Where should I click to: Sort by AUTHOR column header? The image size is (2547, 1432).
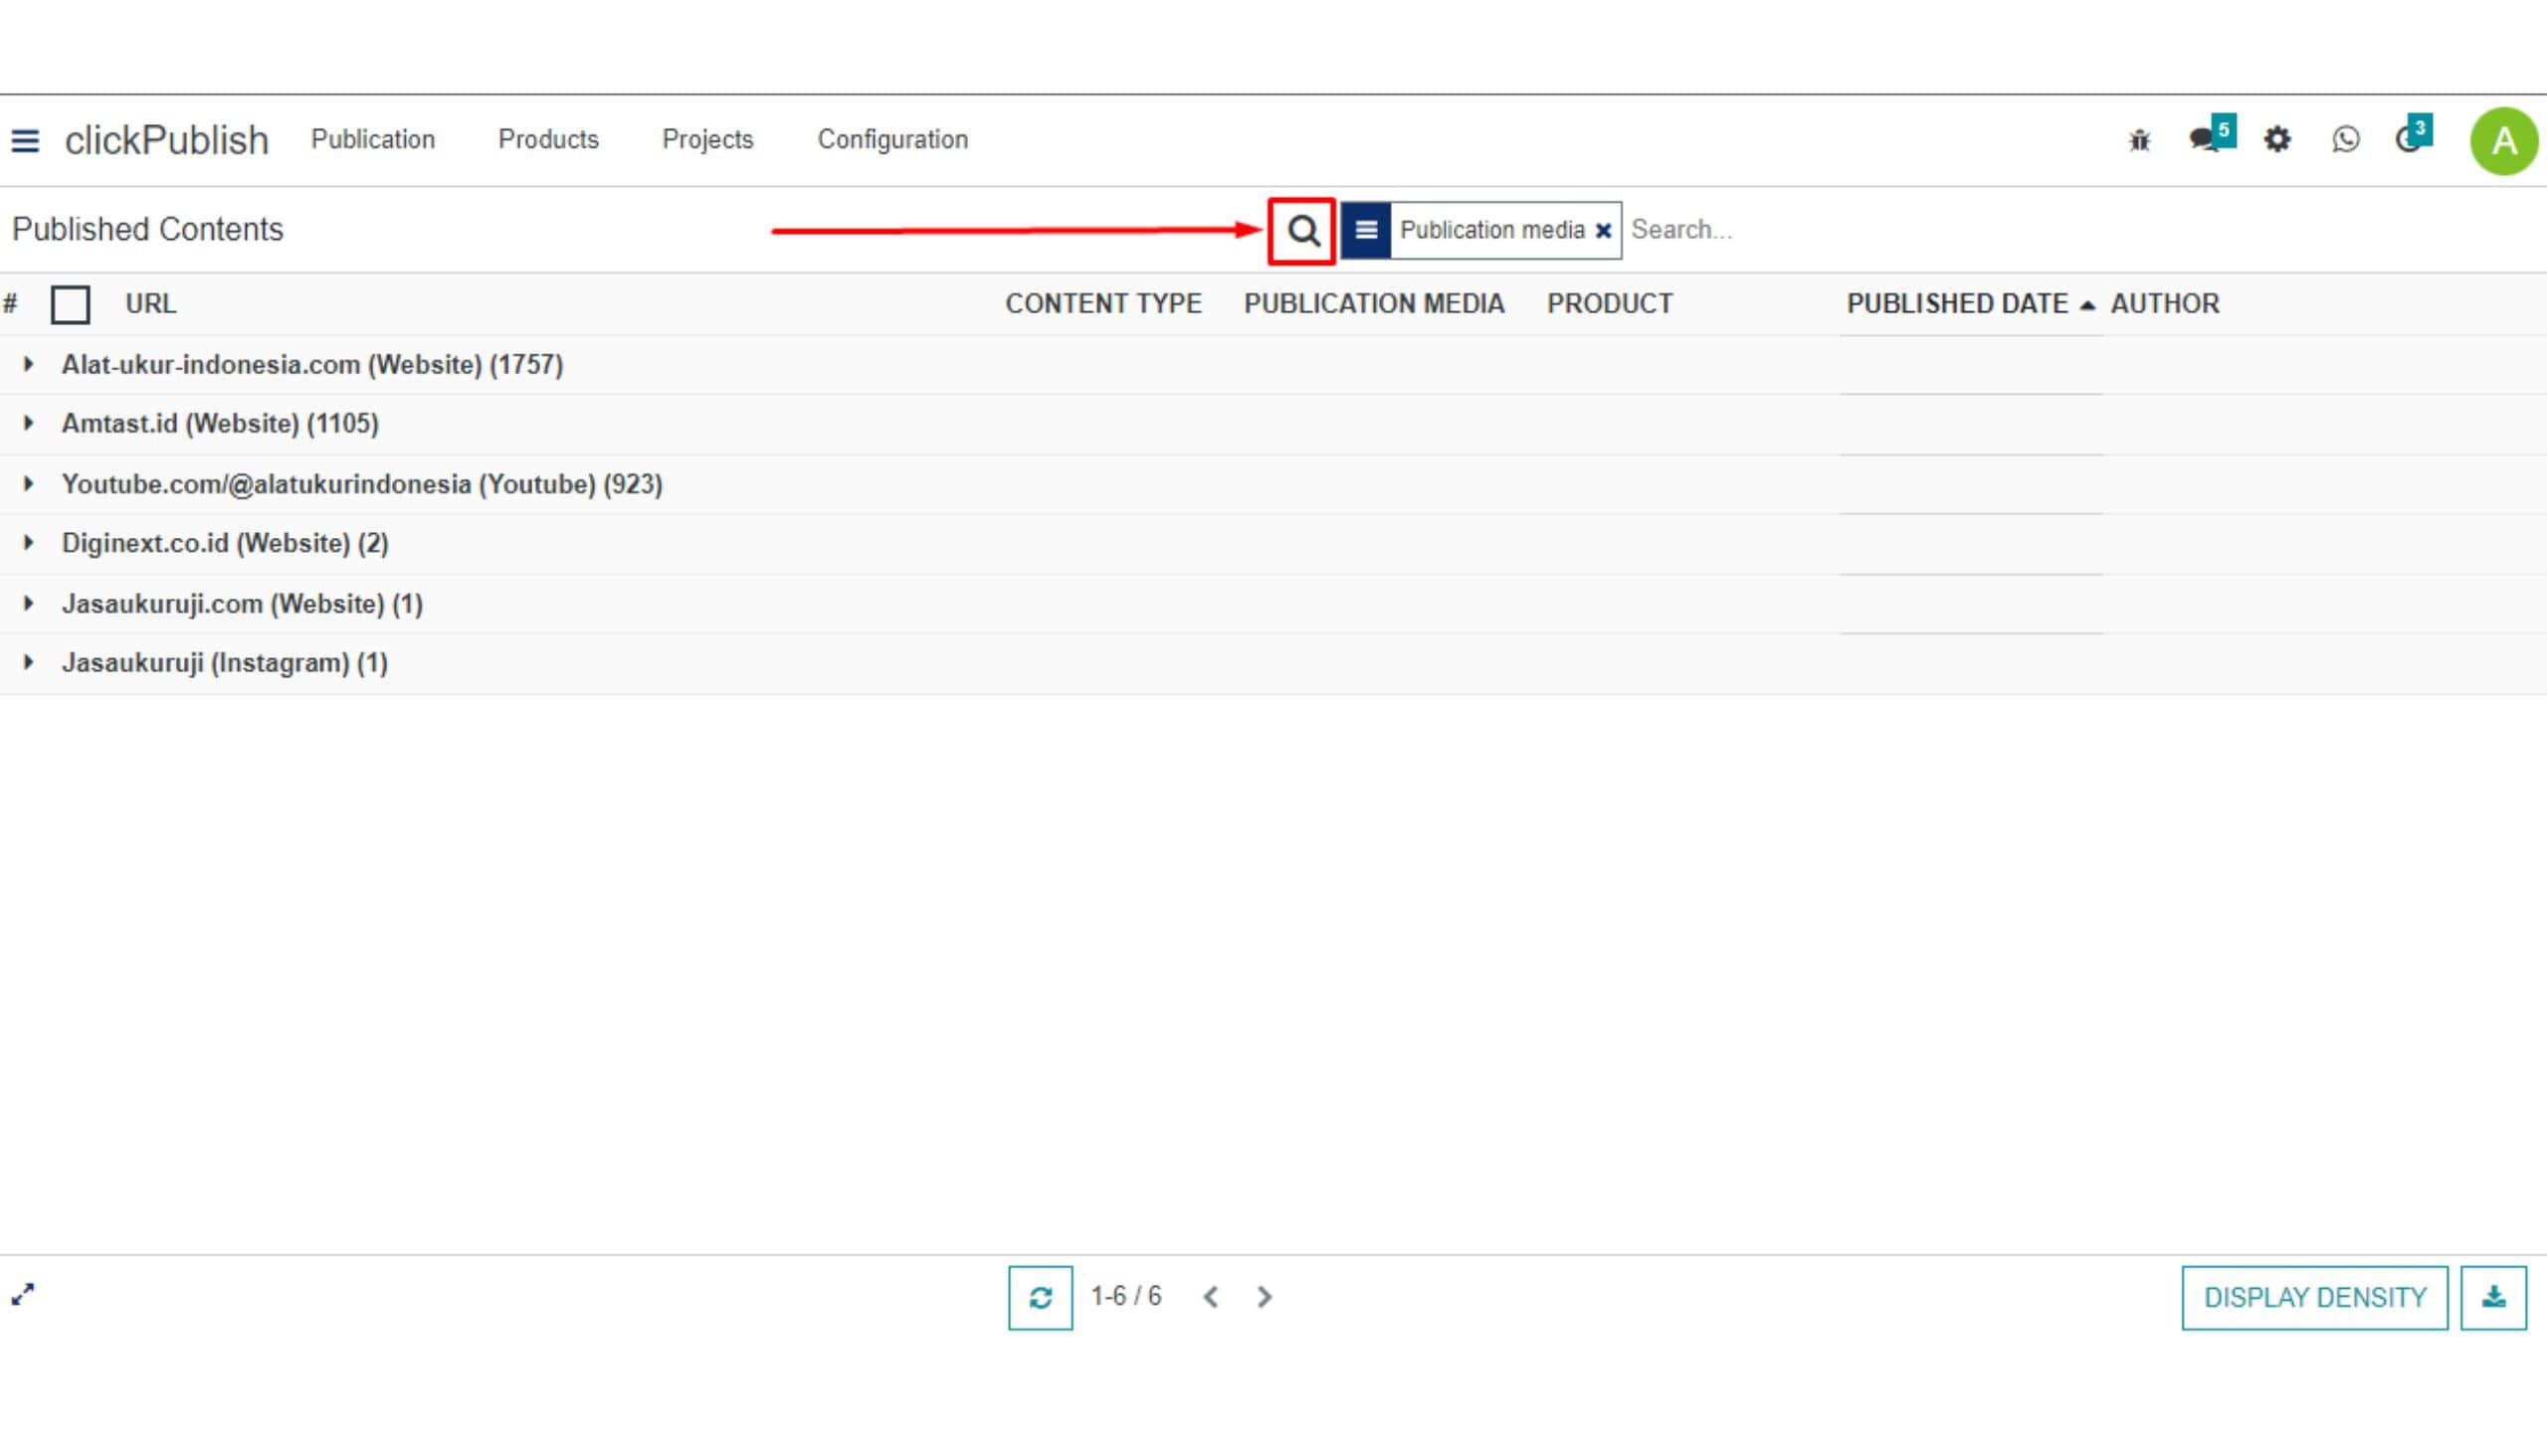tap(2165, 303)
